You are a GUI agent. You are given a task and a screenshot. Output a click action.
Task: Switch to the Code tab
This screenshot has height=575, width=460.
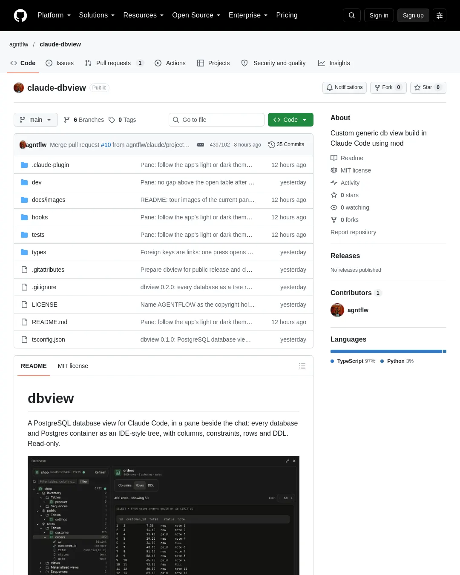tap(23, 63)
